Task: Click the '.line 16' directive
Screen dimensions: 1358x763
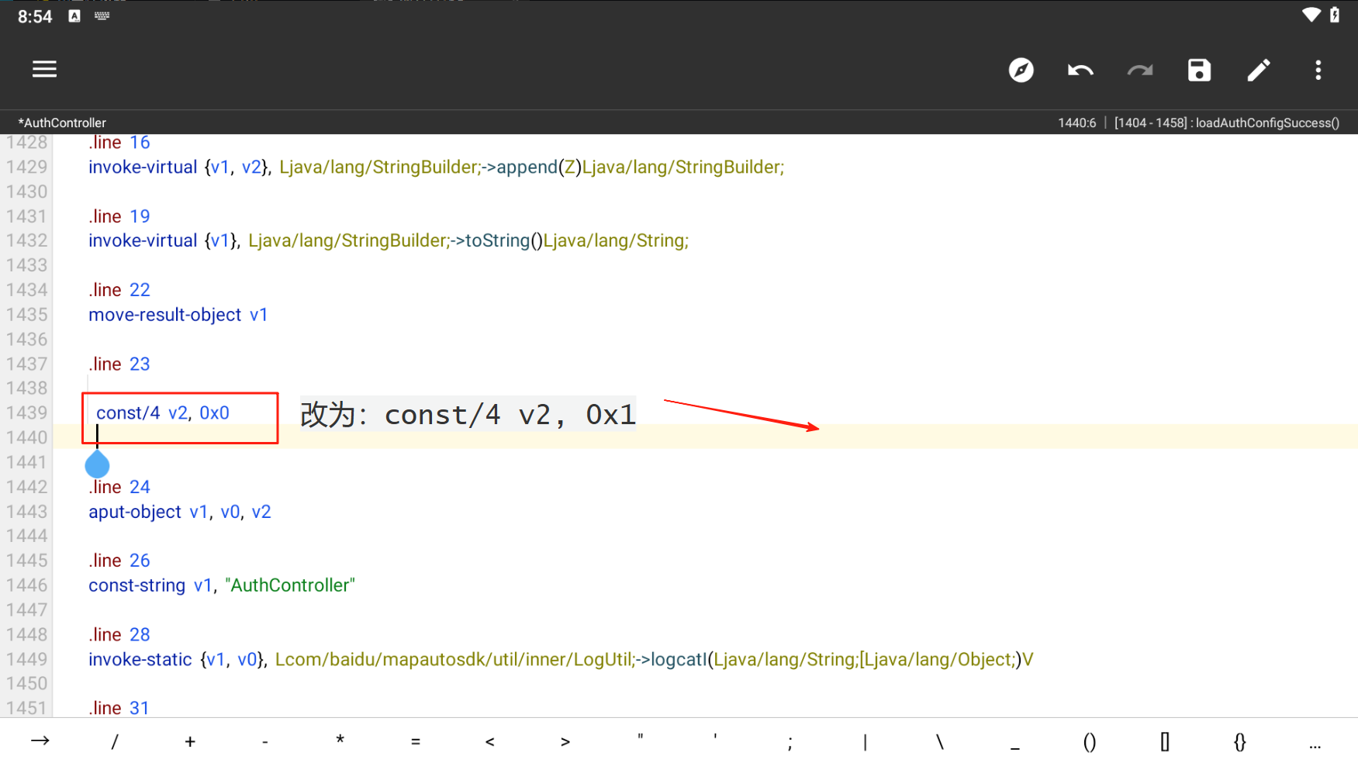Action: point(119,143)
